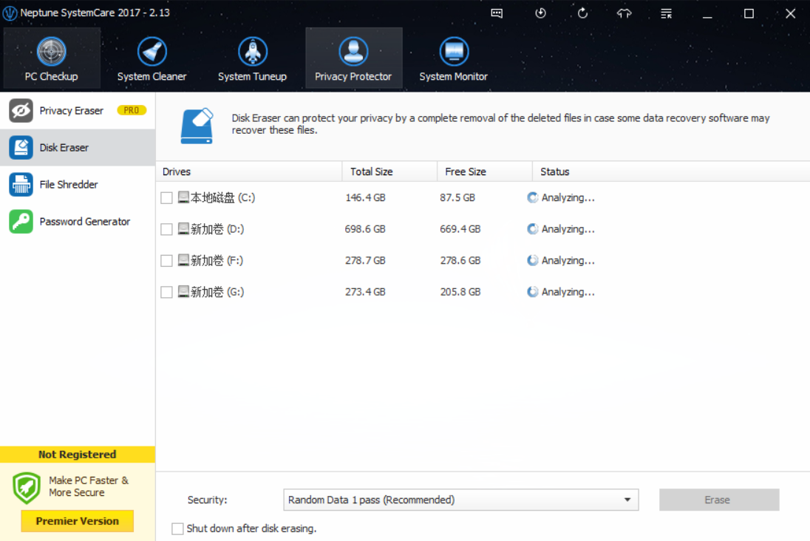Click the PRO badge beside Privacy Eraser
Viewport: 810px width, 541px height.
coord(132,110)
